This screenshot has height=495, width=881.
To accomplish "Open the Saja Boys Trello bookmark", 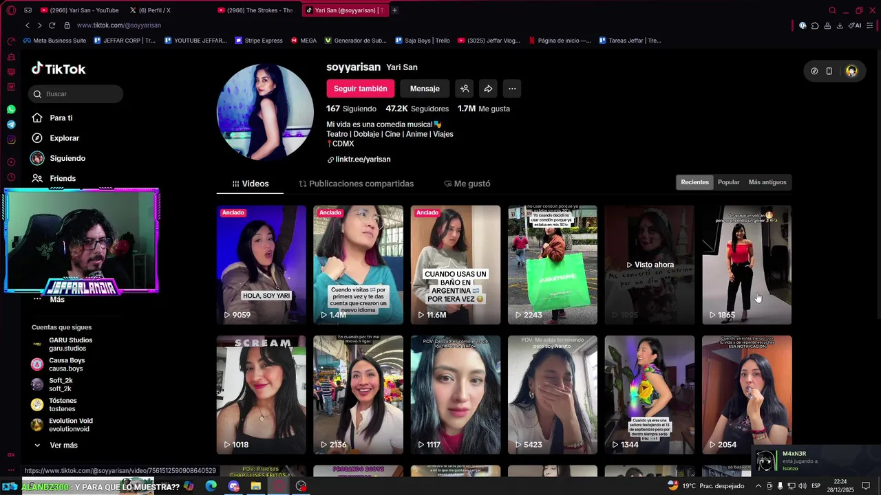I will [423, 41].
